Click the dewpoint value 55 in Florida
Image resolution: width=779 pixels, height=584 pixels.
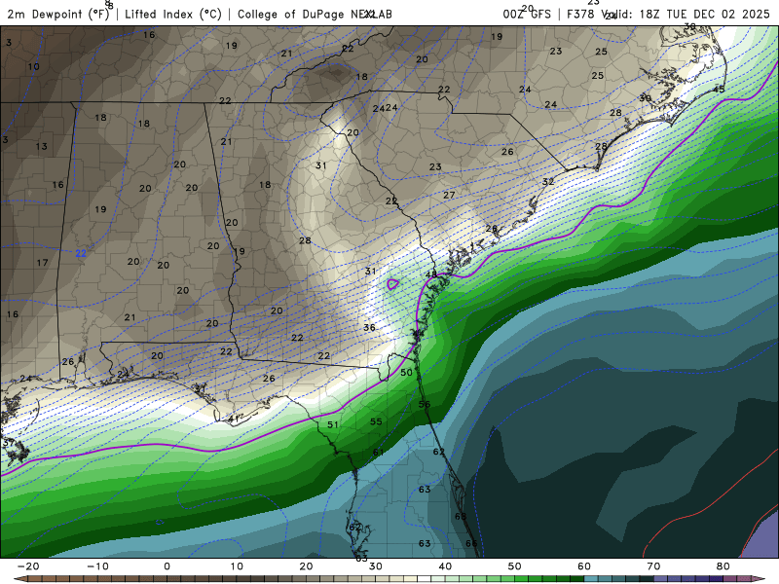(376, 421)
